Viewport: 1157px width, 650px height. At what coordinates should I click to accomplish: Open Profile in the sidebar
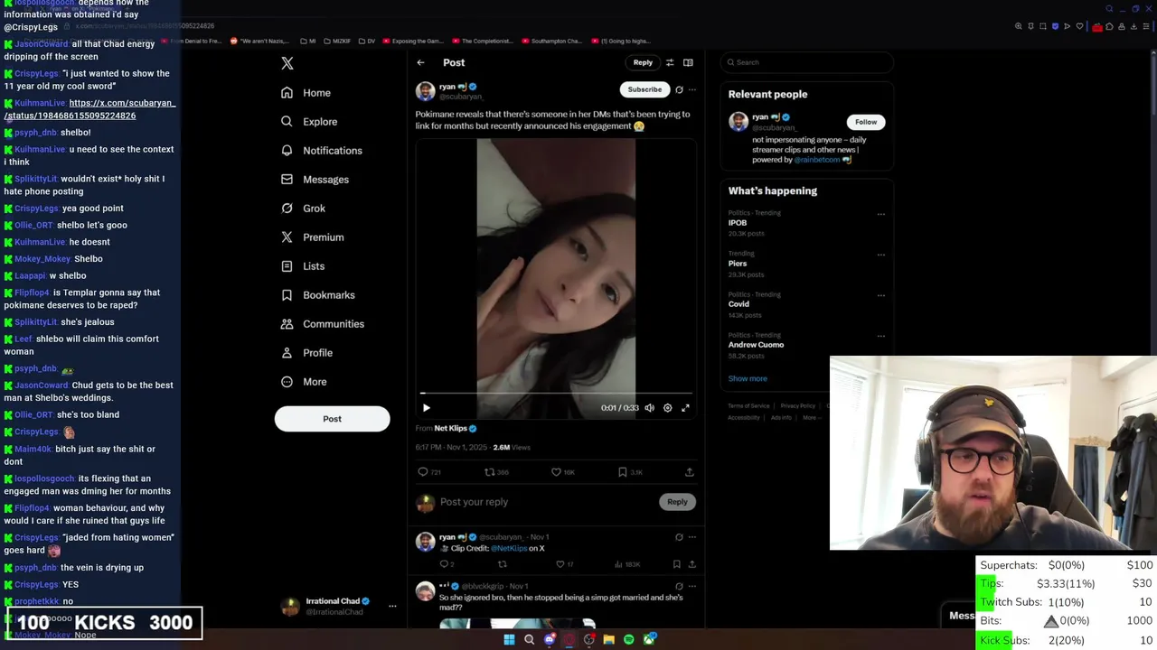(306, 353)
